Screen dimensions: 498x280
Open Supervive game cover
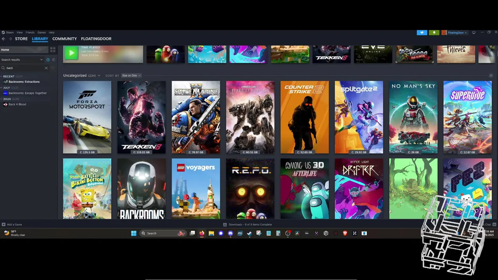(x=468, y=117)
